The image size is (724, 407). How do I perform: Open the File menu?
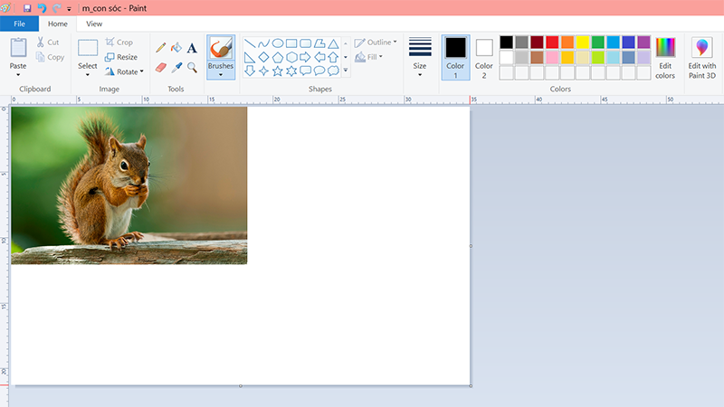tap(19, 24)
